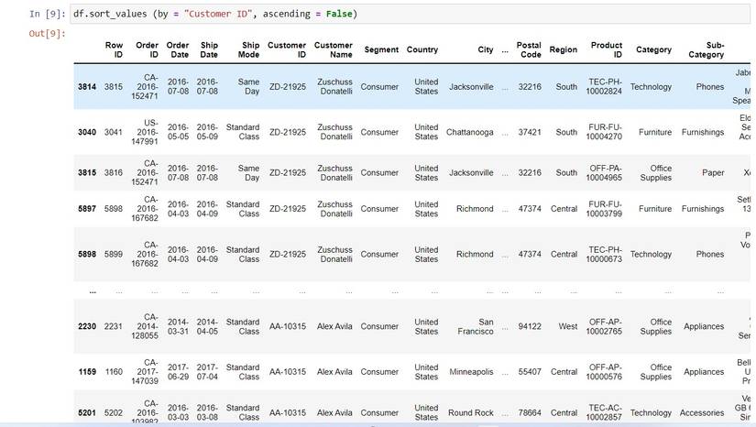Image resolution: width=756 pixels, height=427 pixels.
Task: Click the Round Rock city cell
Action: 471,412
